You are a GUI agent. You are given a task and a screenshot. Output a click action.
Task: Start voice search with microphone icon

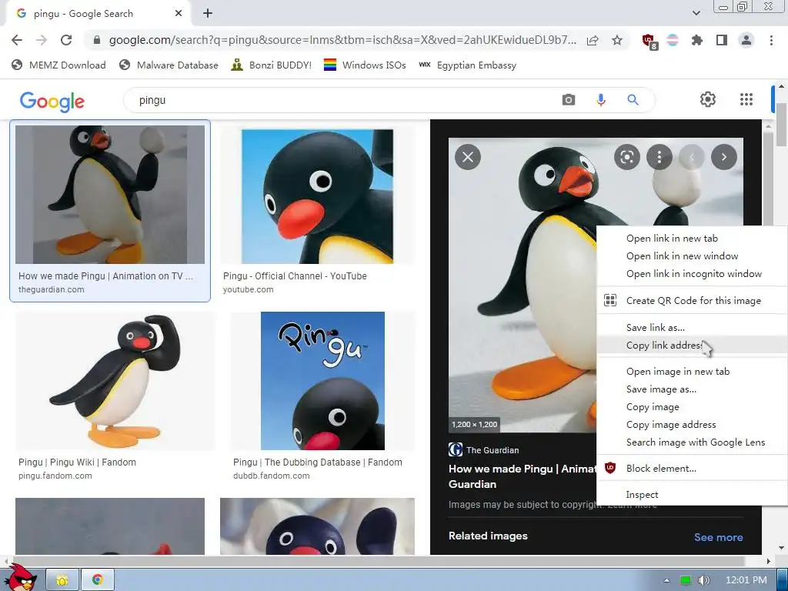[x=600, y=99]
